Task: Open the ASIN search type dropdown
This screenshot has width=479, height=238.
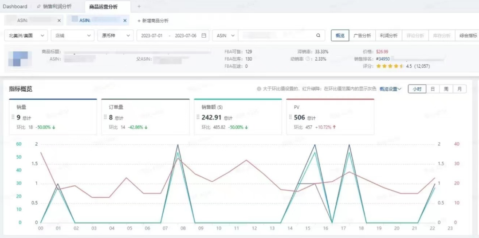Action: click(225, 35)
